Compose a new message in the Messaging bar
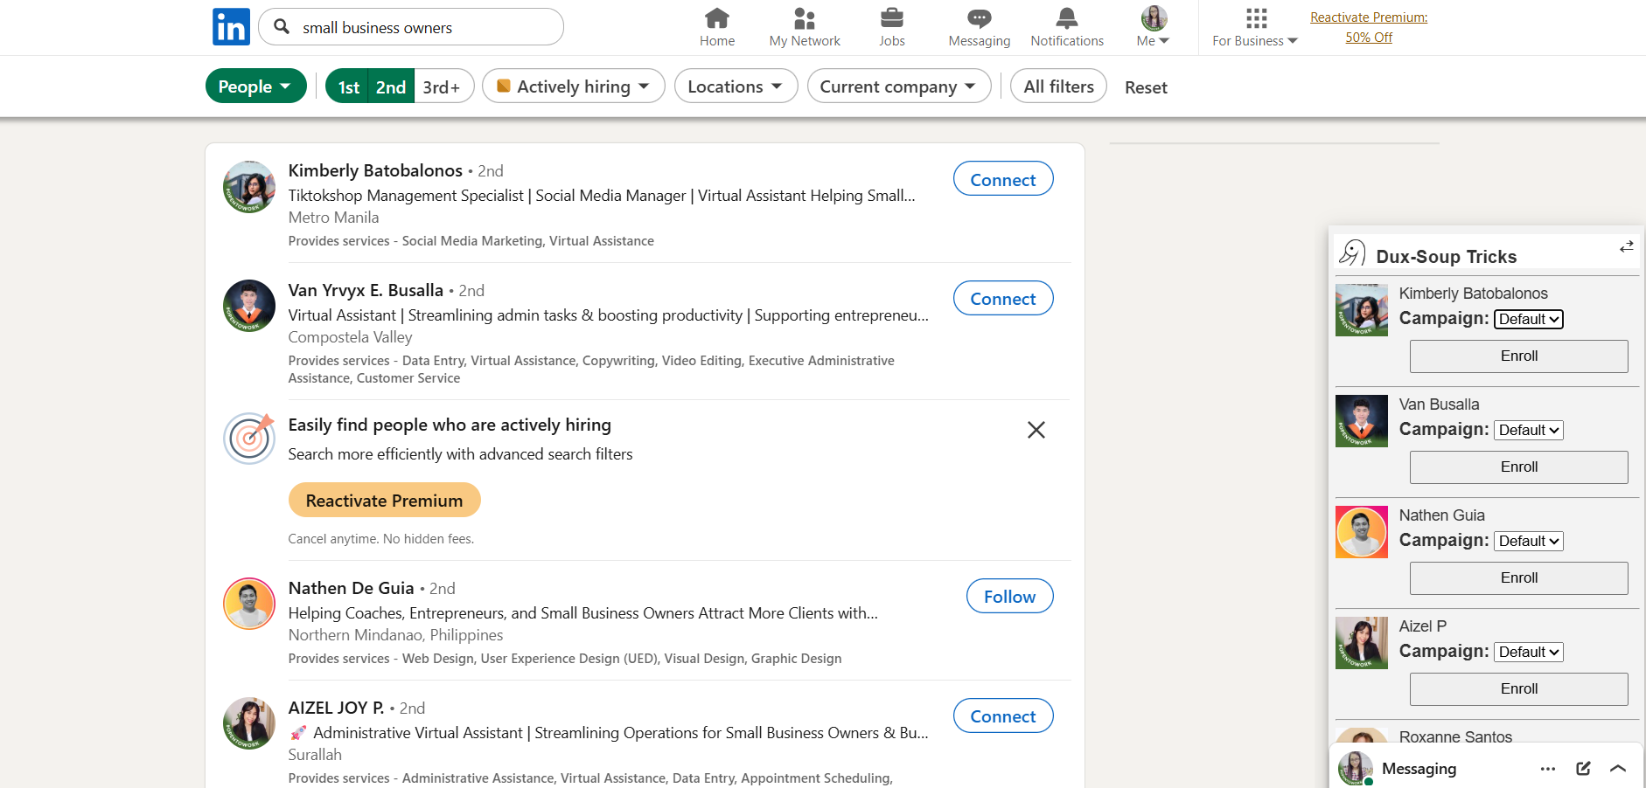The image size is (1646, 788). (1583, 768)
